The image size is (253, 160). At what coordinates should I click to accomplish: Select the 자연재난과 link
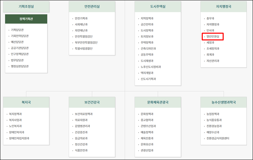[x=81, y=30]
